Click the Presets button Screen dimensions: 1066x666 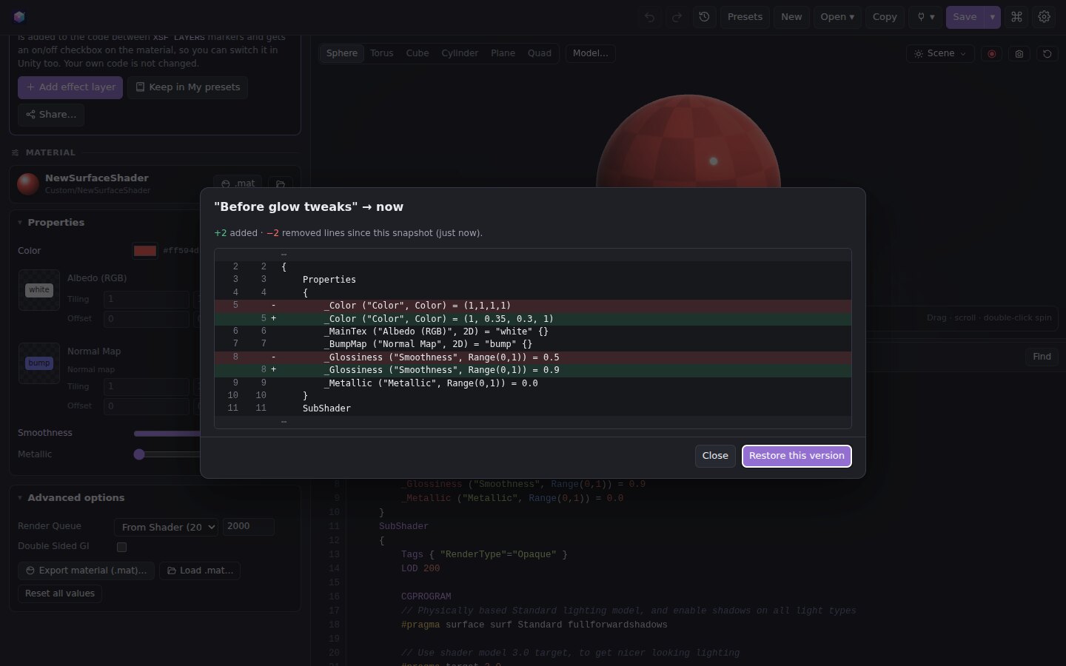coord(745,17)
